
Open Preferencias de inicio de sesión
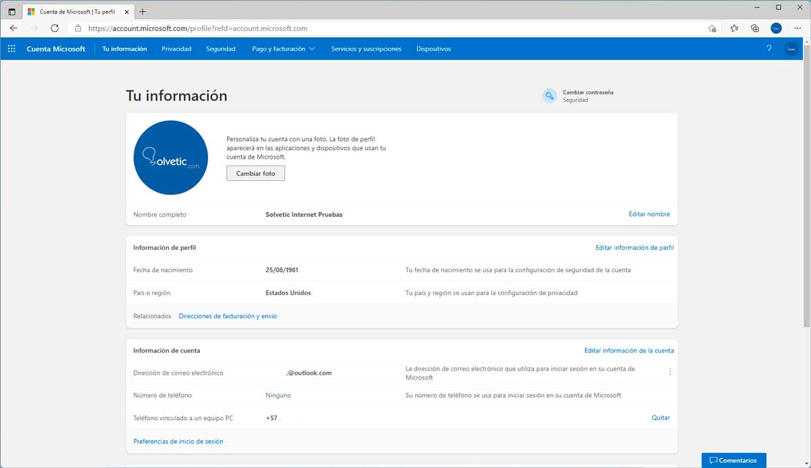[178, 441]
